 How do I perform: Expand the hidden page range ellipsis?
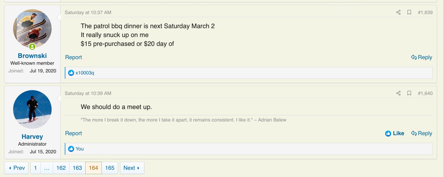click(x=47, y=168)
